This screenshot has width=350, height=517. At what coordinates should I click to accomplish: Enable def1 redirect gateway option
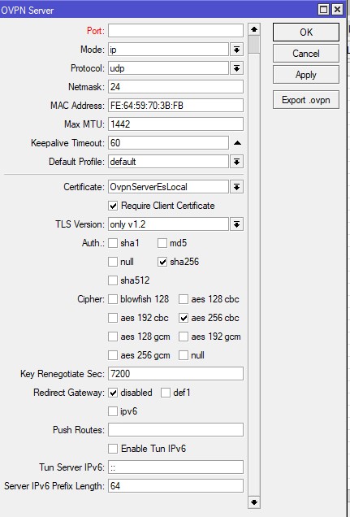coord(166,393)
